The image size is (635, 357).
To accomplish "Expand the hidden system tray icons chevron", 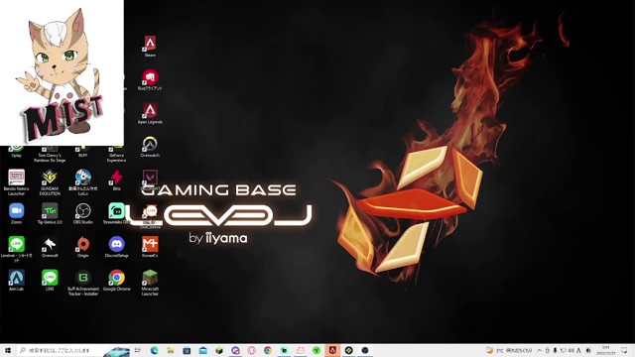I will tap(540, 350).
